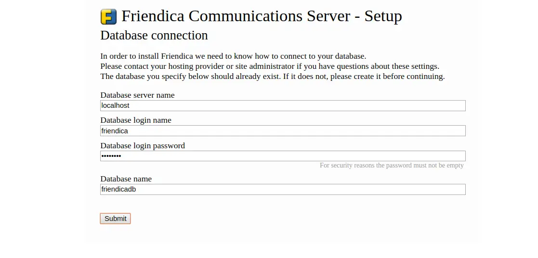Focus the Database login name field

point(283,130)
